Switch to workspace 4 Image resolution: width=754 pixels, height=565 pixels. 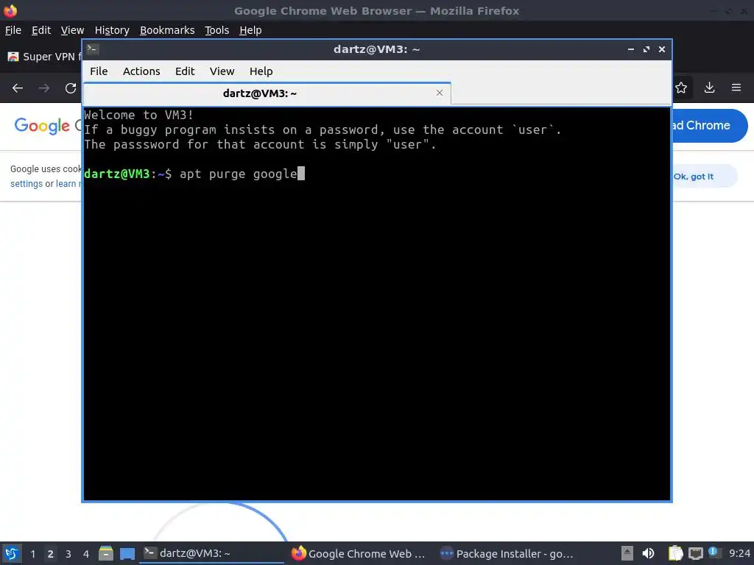[86, 554]
